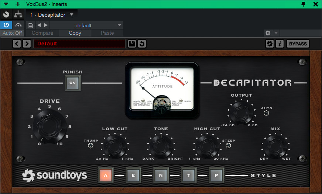Screen dimensions: 322x194
Task: Add a new insert with plus icon
Action: tap(18, 4)
